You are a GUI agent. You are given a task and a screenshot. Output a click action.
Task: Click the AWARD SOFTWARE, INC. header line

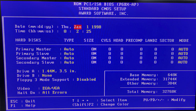[103, 13]
